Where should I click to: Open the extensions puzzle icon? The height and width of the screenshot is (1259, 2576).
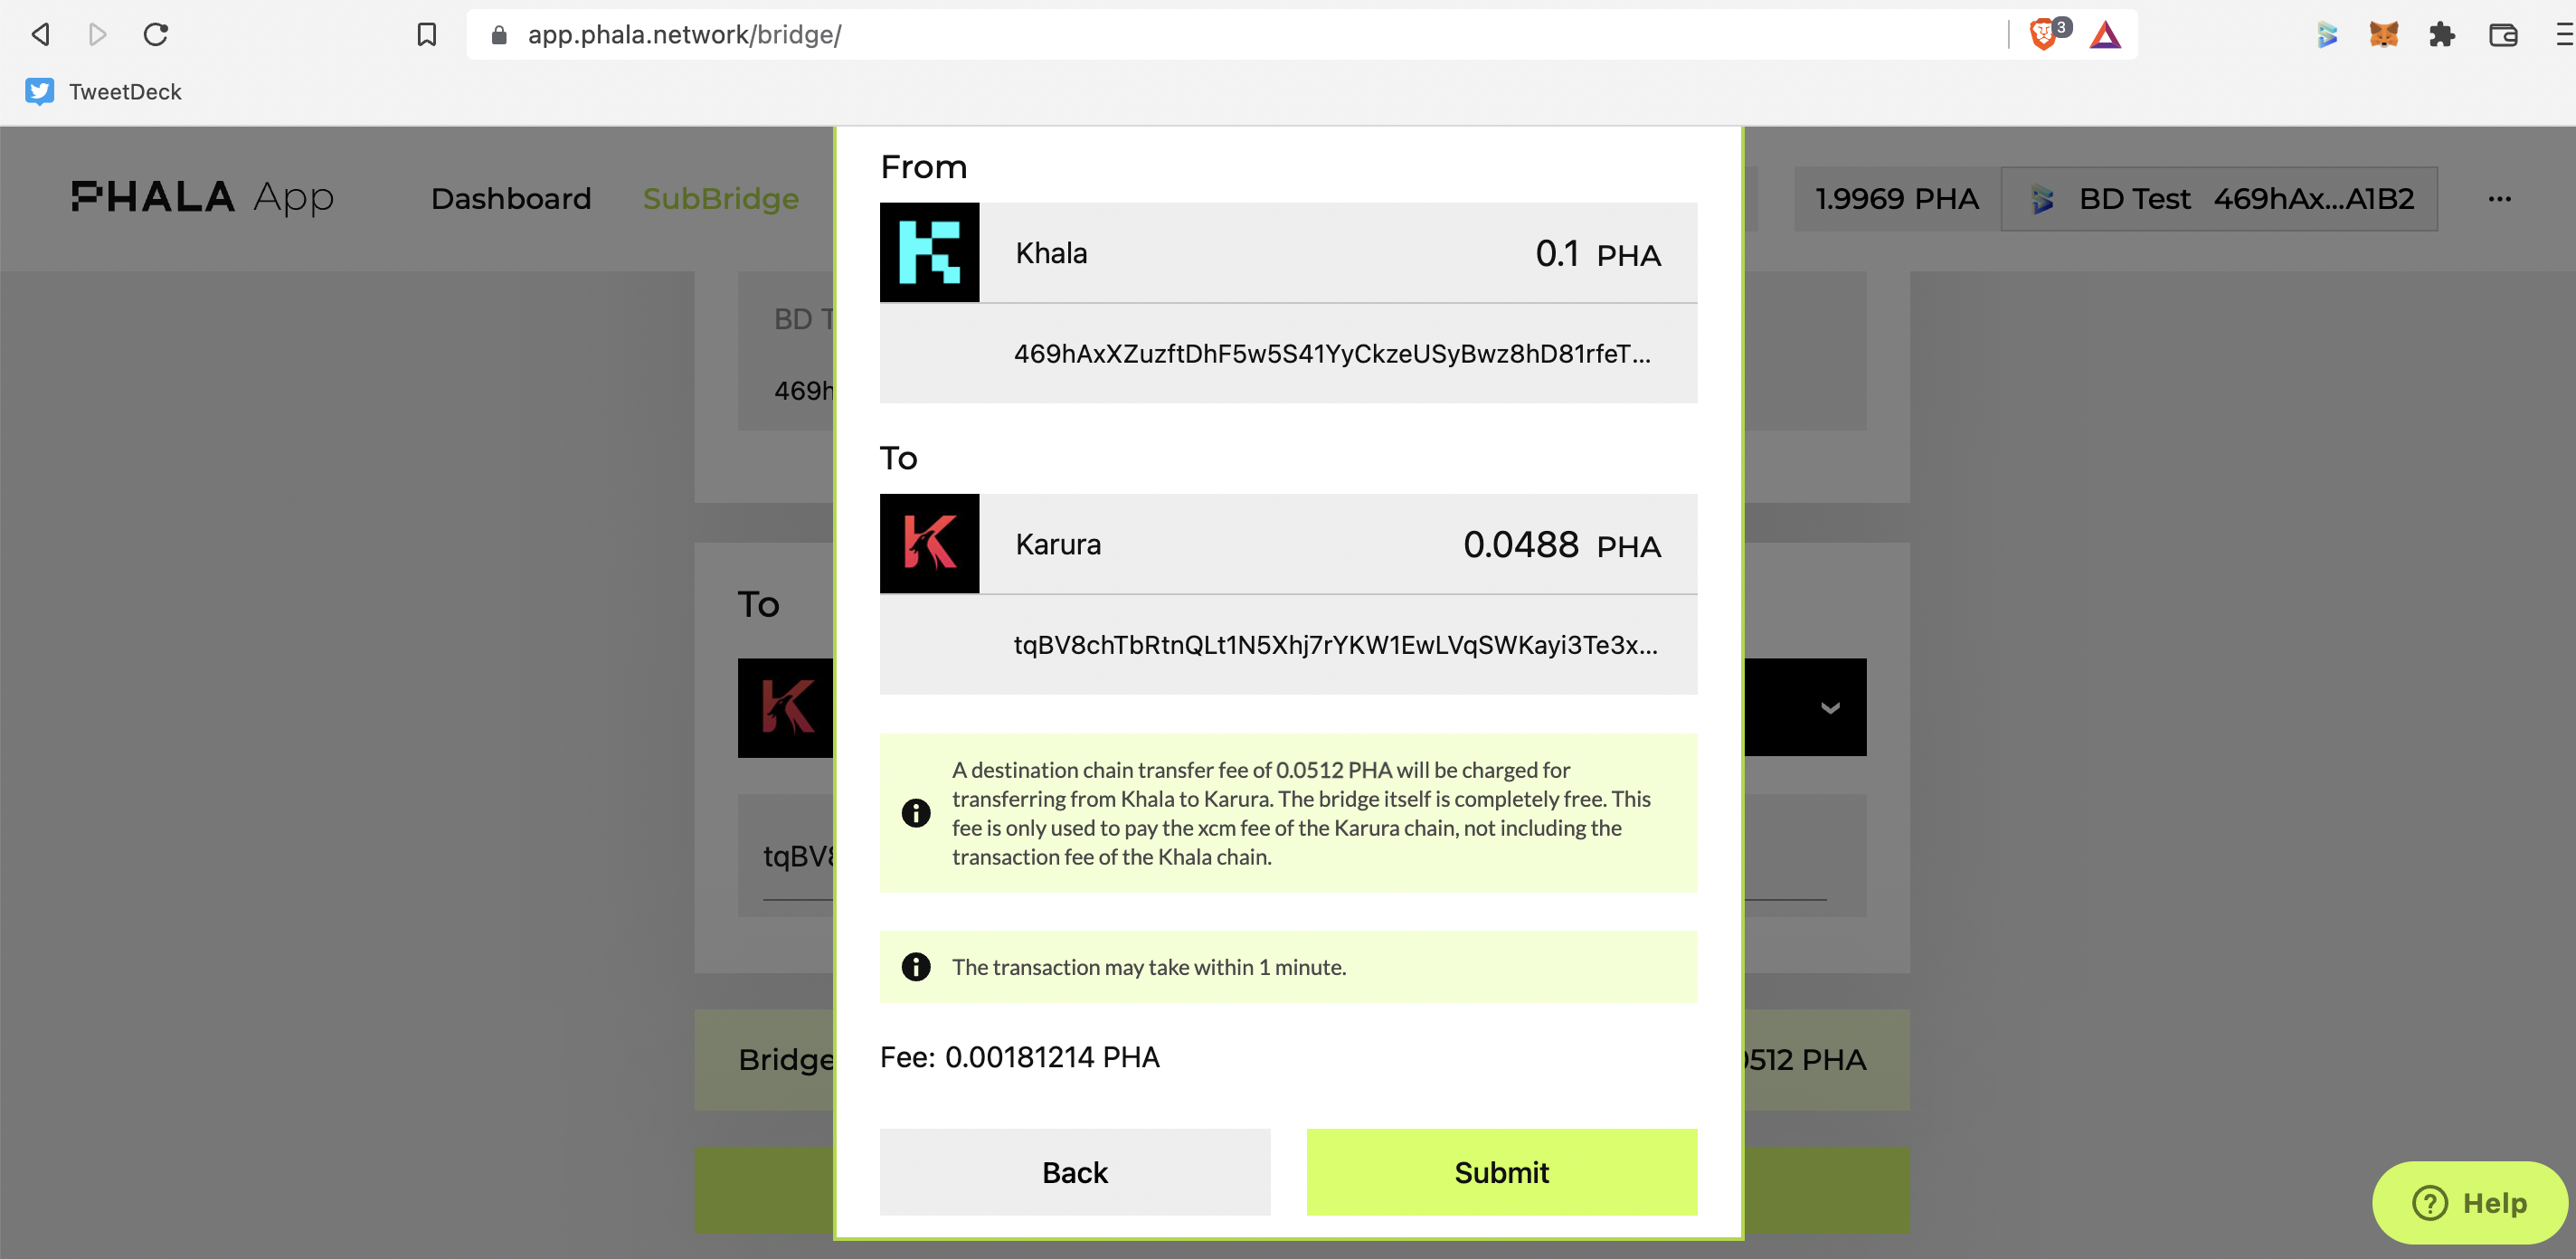coord(2442,35)
